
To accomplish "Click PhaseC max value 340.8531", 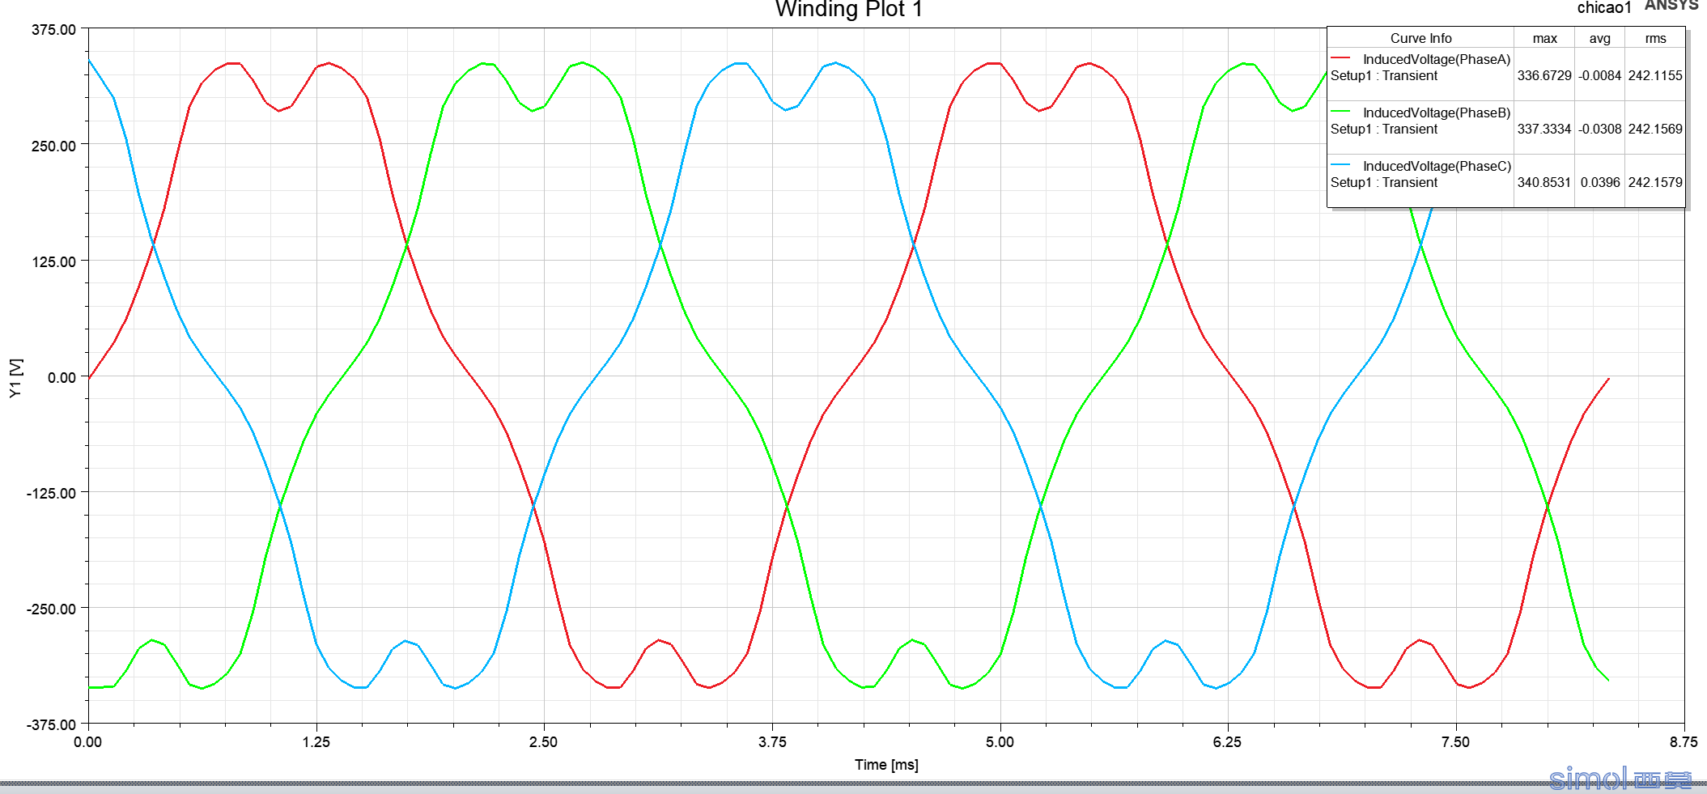I will [x=1544, y=182].
